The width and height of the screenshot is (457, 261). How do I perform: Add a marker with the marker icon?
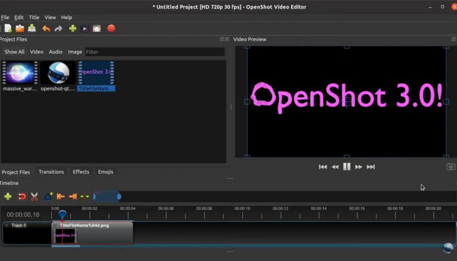tap(48, 196)
